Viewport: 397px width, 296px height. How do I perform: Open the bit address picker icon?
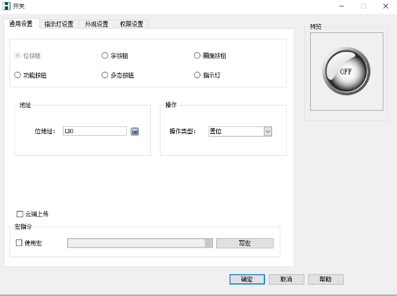[134, 131]
